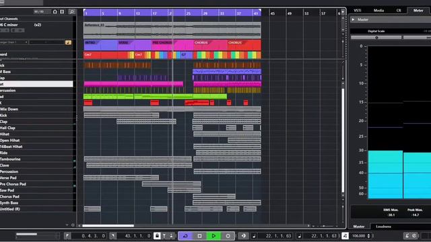Click the right locator marker icon
This screenshot has height=242, width=431.
pos(112,236)
